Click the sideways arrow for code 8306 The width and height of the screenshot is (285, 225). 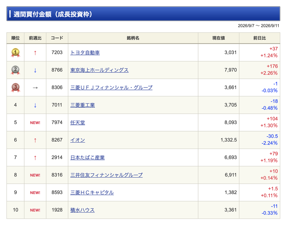click(35, 88)
